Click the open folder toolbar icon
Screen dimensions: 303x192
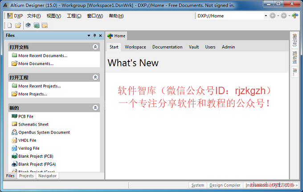[x=18, y=25]
